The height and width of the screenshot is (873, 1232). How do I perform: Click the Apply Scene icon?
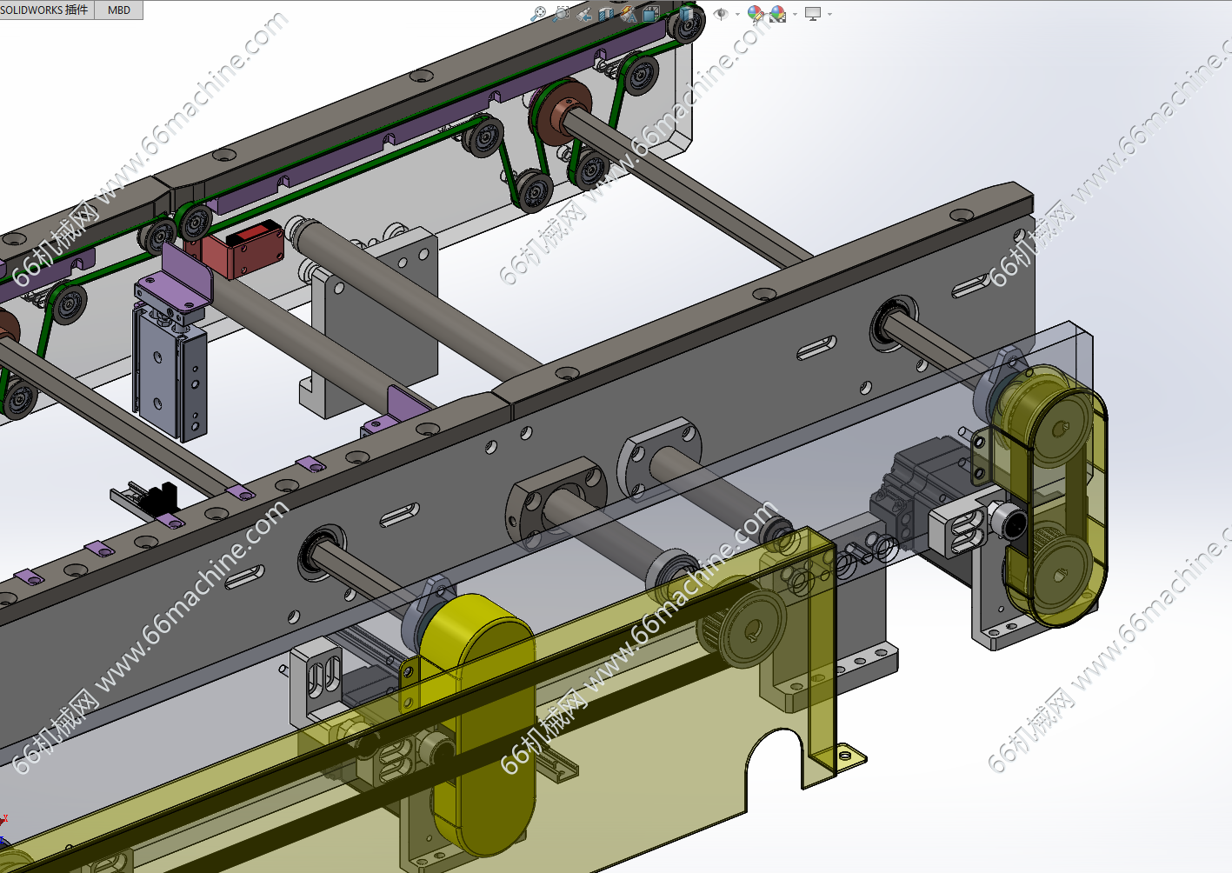777,13
